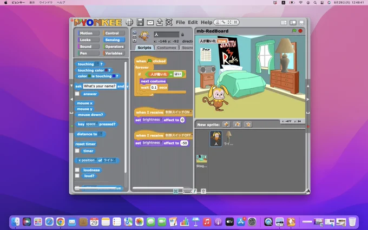Check the timer reporter checkbox
The image size is (368, 230).
click(77, 150)
